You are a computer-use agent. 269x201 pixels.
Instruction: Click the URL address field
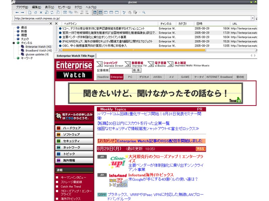click(132, 18)
